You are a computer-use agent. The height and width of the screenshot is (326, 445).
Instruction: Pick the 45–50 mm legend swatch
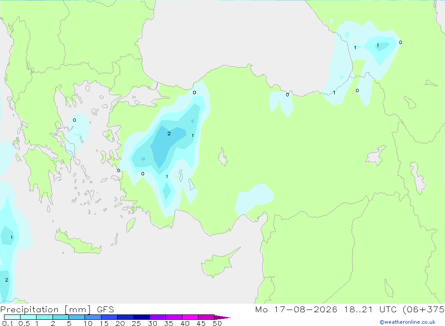coord(206,317)
